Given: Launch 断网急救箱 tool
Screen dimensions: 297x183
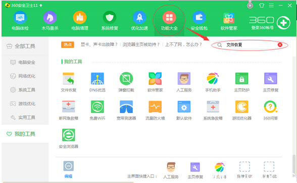Looking at the screenshot, I should (68, 110).
